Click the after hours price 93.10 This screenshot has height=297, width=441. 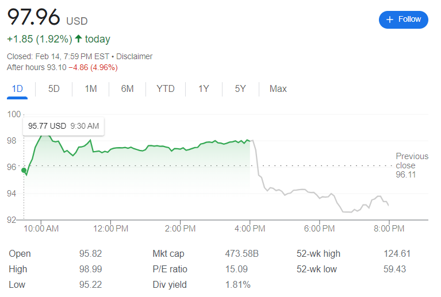pyautogui.click(x=56, y=67)
